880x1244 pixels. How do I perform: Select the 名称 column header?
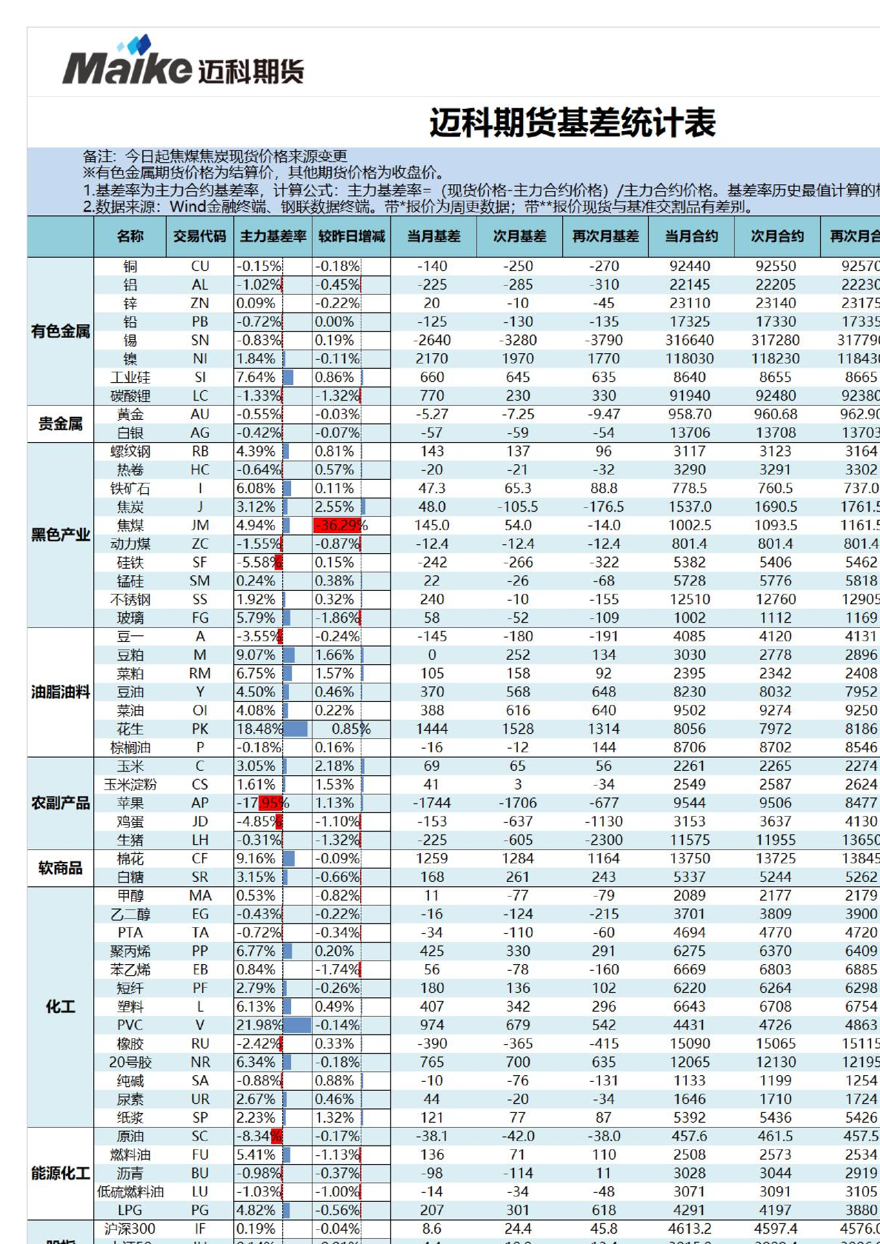[130, 236]
